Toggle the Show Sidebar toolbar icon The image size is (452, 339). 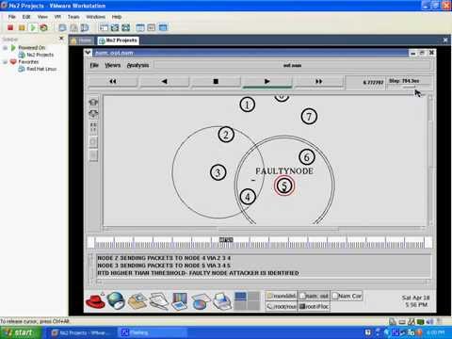[104, 27]
